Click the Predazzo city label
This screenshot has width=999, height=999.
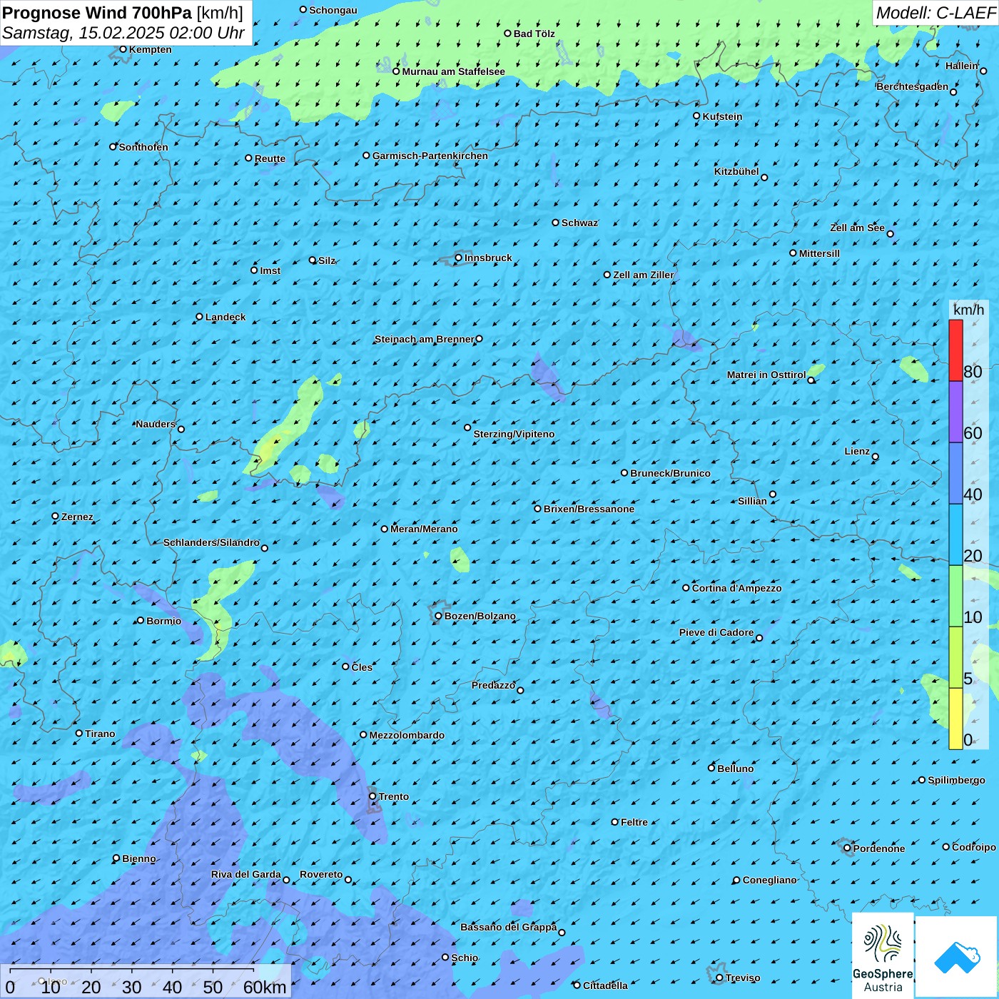(x=494, y=685)
